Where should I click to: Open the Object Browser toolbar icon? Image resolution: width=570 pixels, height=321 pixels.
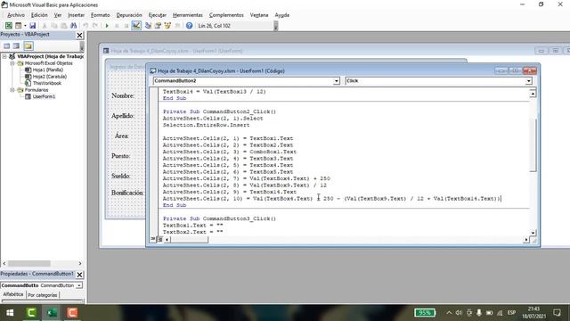167,26
